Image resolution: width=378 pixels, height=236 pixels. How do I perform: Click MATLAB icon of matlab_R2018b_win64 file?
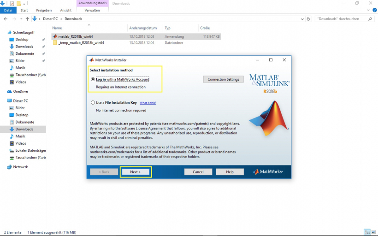pyautogui.click(x=55, y=36)
